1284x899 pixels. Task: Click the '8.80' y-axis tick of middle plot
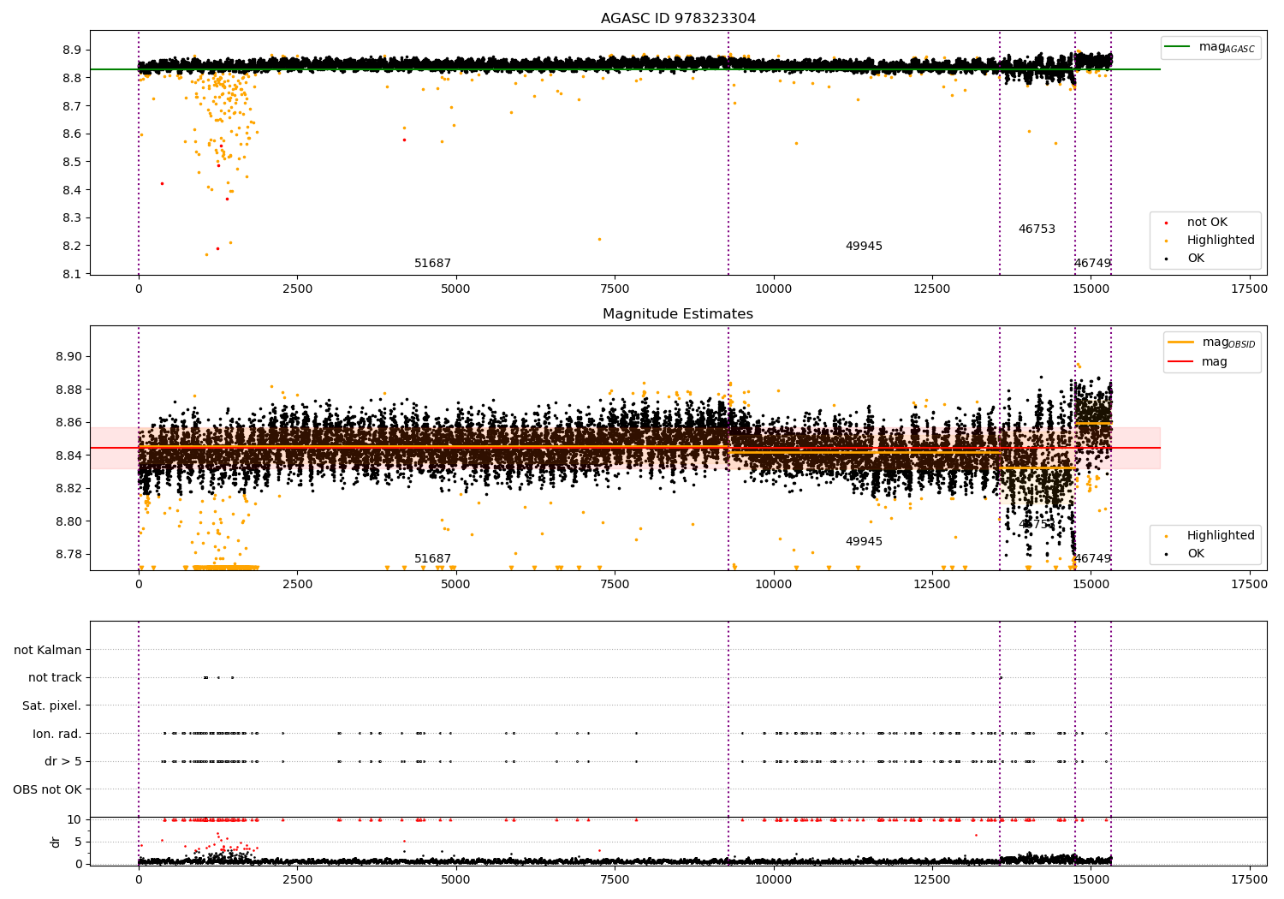point(69,521)
